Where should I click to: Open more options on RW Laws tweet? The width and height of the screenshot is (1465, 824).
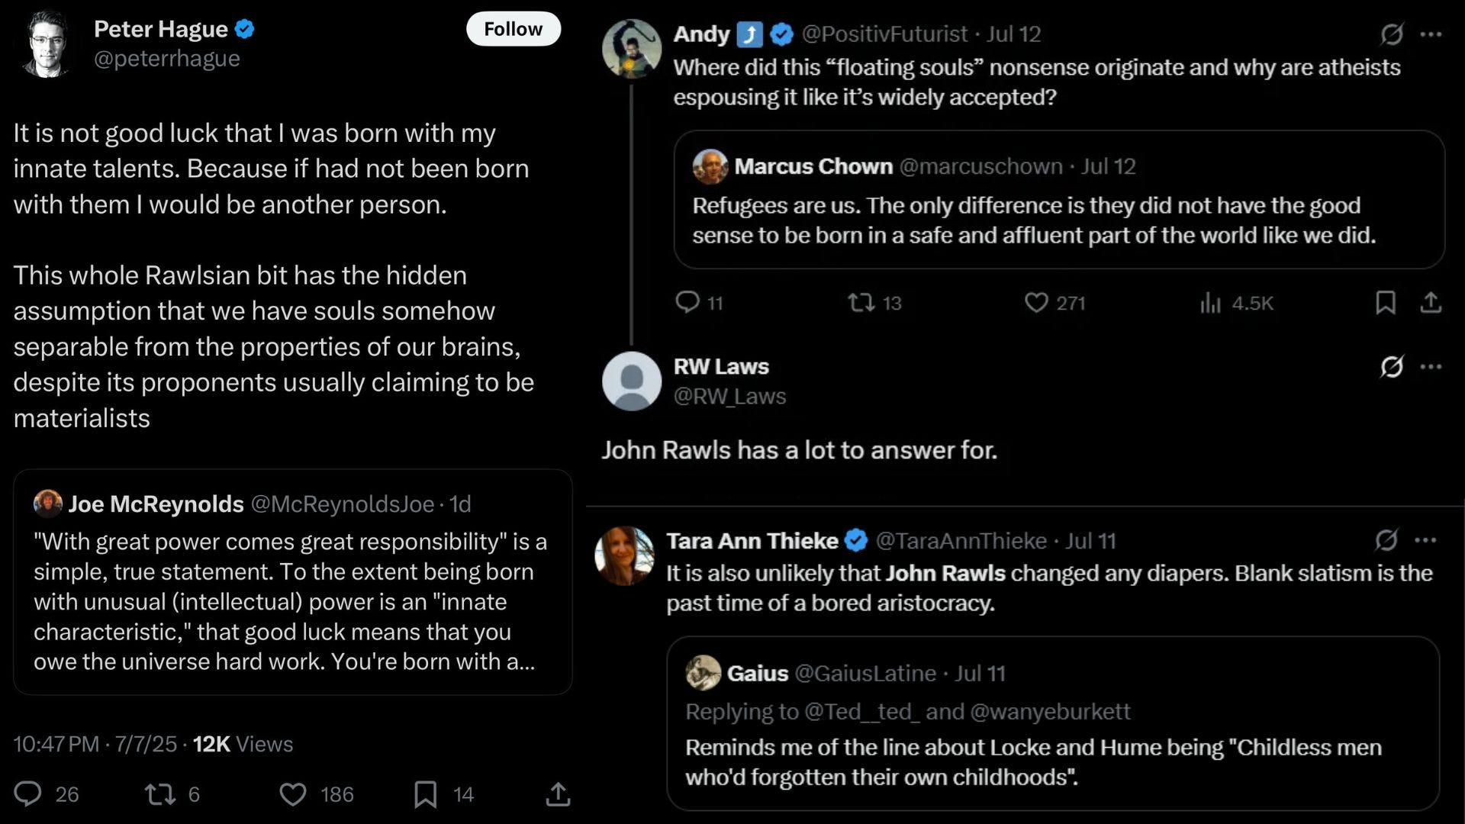pos(1431,367)
